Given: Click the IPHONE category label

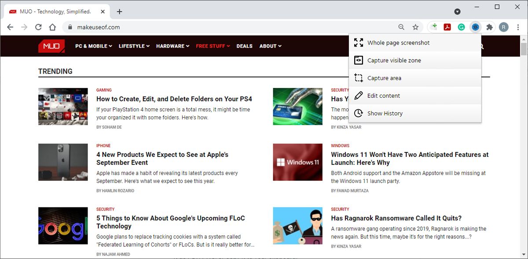Looking at the screenshot, I should click(103, 145).
